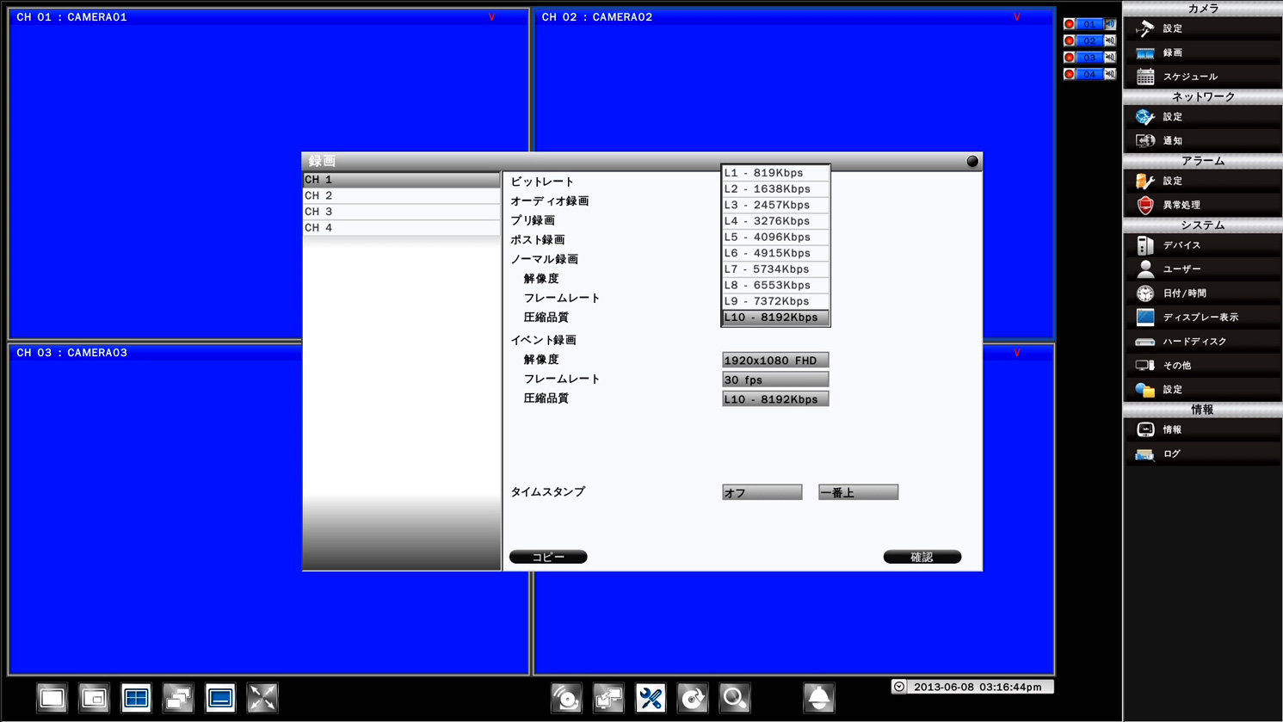
Task: Select L5 - 4096Kbps from the bitrate list
Action: [773, 237]
